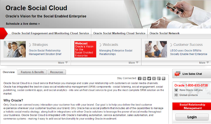
Task: Open the Blog icon under Stay Connected
Action: (164, 78)
